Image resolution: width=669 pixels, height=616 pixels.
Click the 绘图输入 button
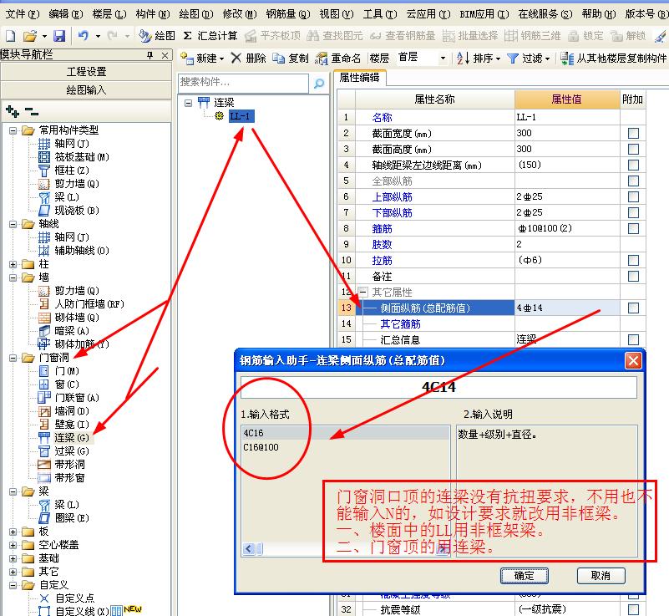(86, 90)
